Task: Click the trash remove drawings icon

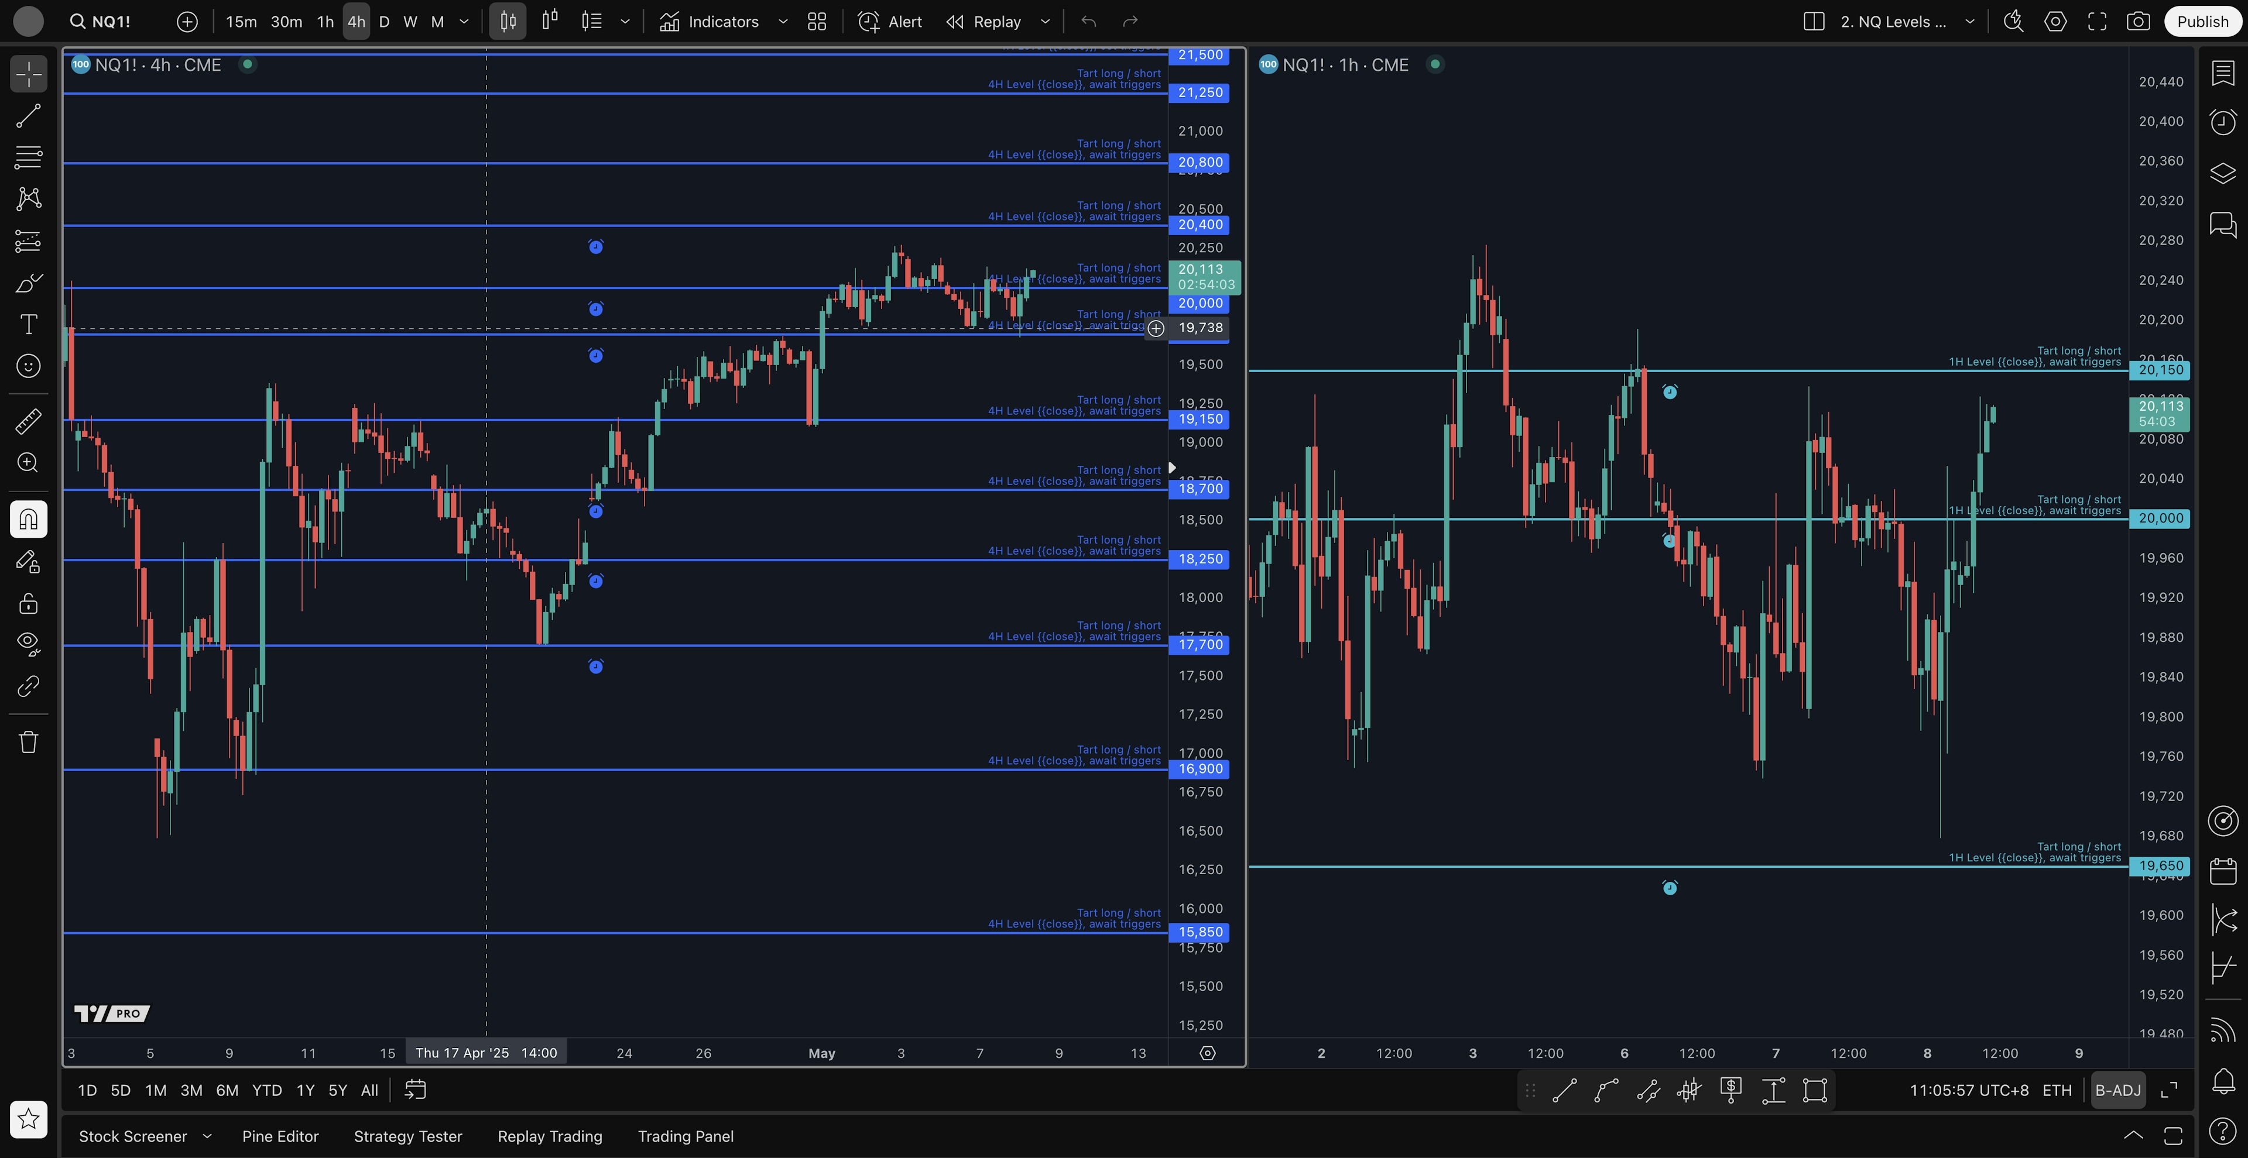Action: point(28,742)
